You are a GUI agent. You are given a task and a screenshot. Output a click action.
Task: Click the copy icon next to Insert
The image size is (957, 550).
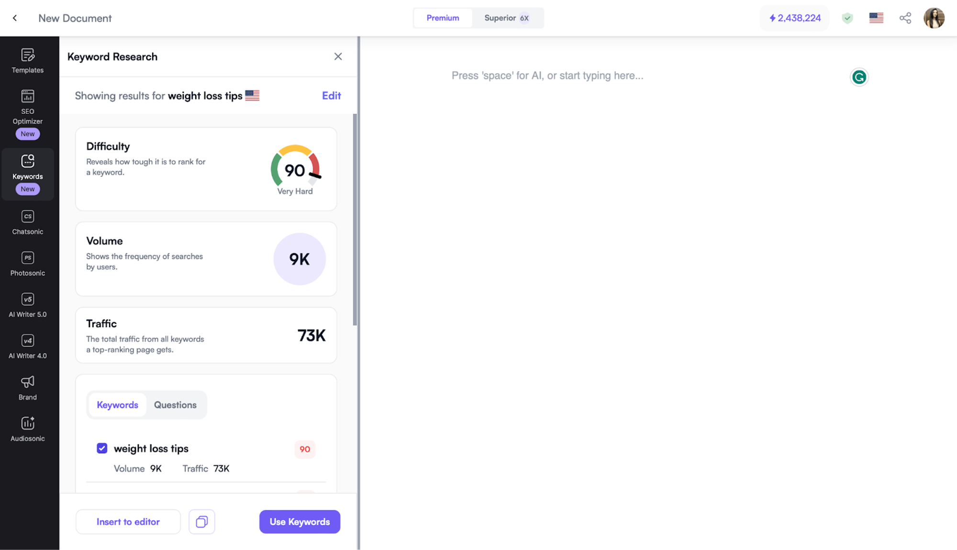(202, 522)
